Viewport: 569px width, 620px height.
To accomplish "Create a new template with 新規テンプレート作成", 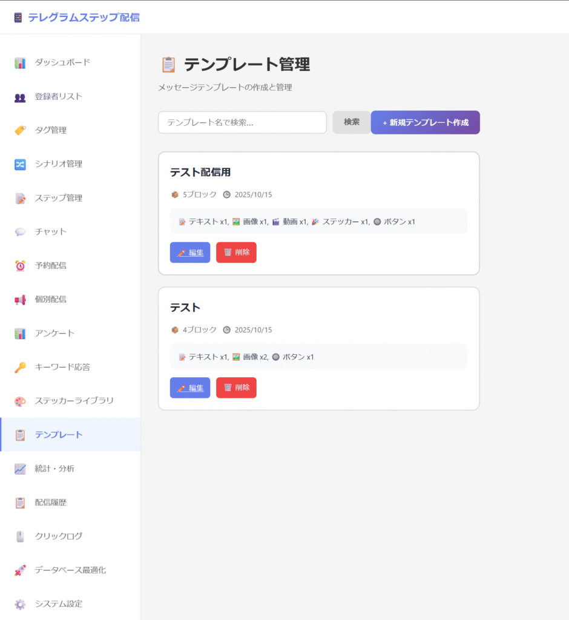I will point(425,122).
